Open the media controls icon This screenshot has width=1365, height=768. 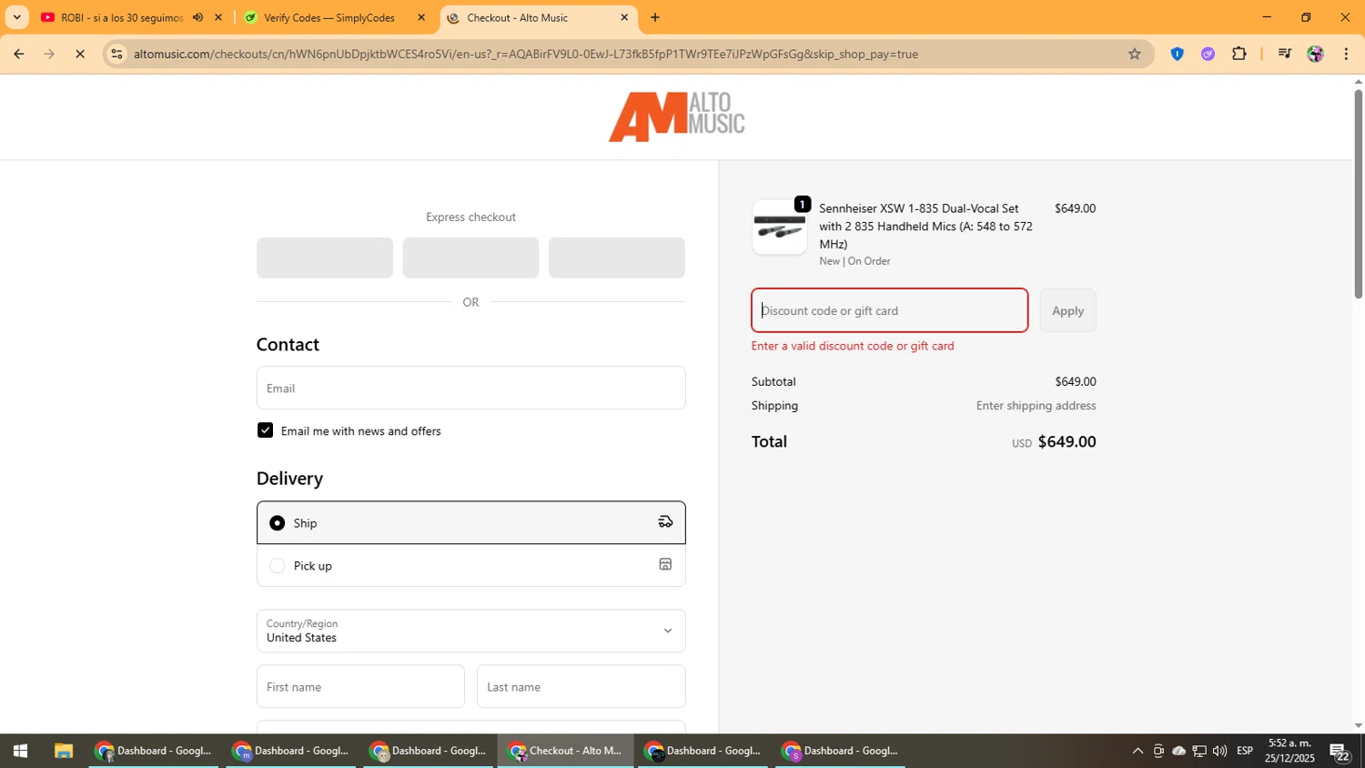point(1284,54)
